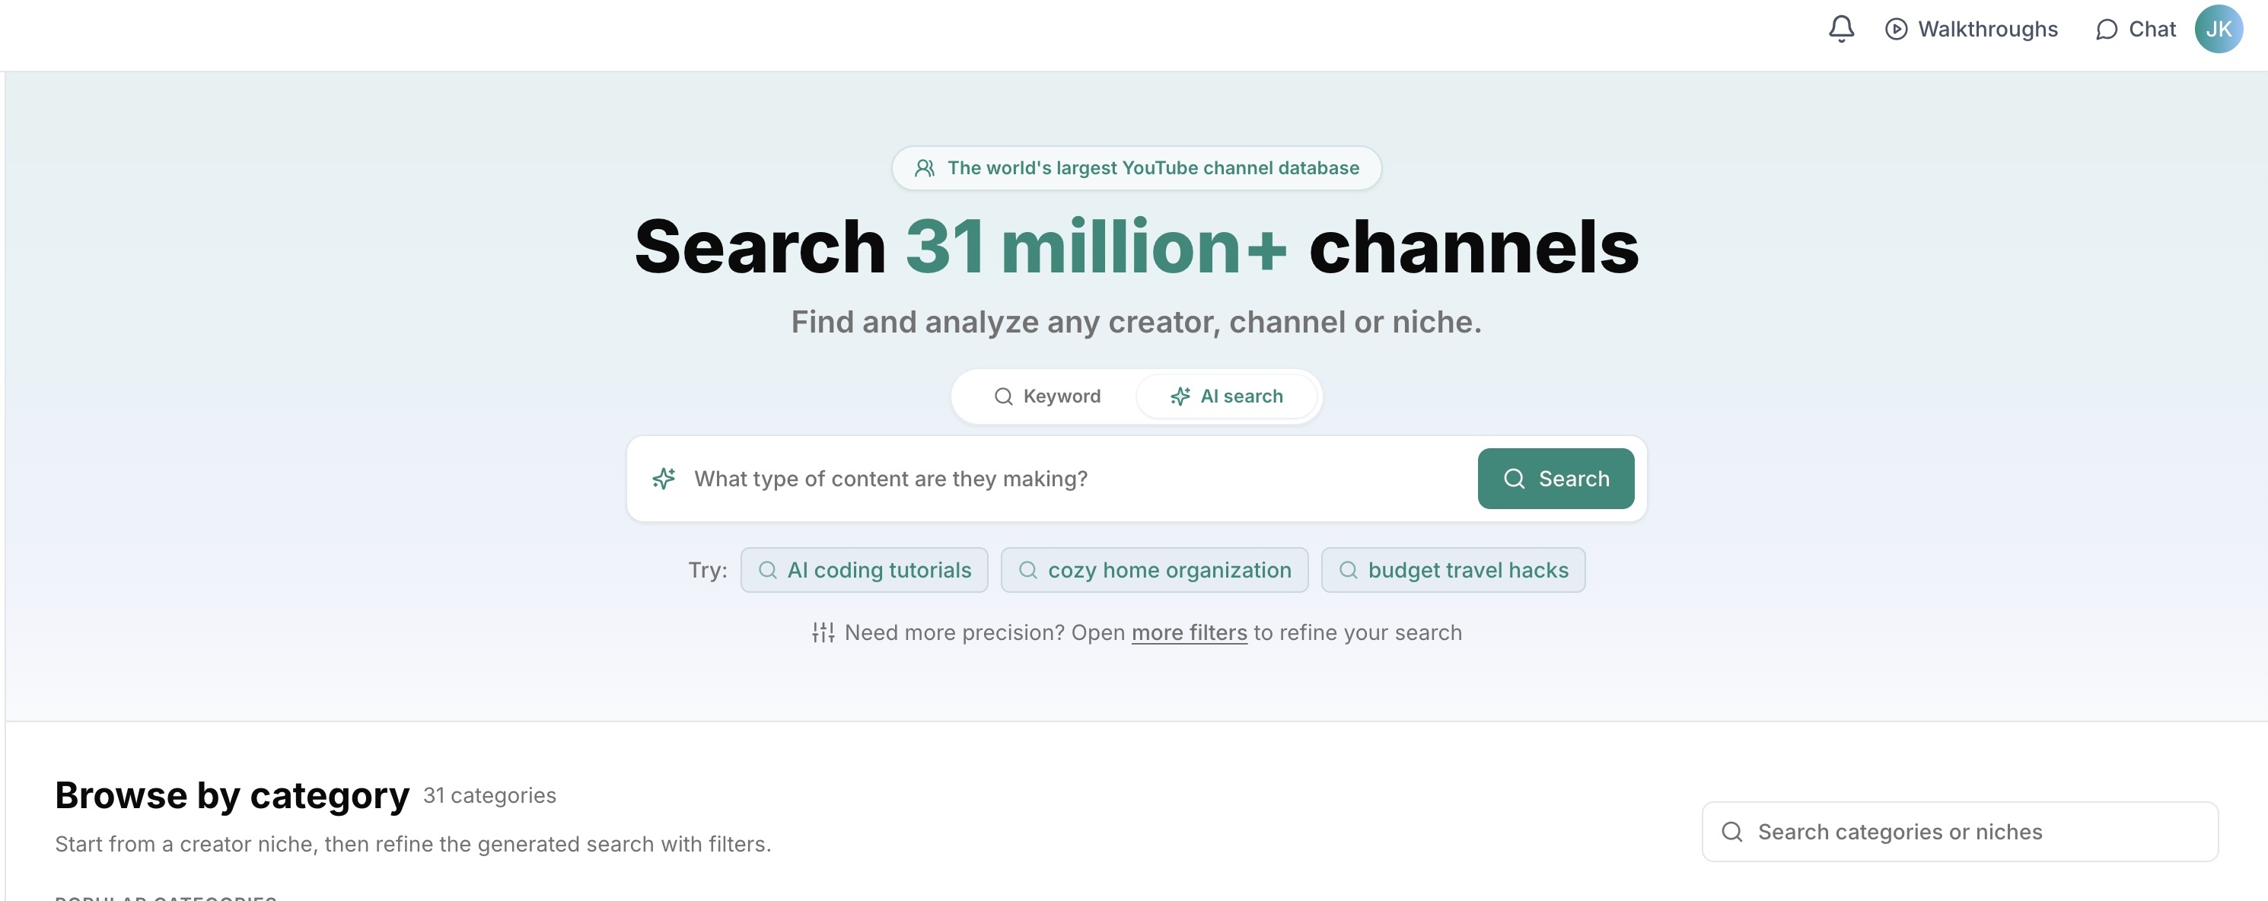Open the more filters link

(1189, 632)
